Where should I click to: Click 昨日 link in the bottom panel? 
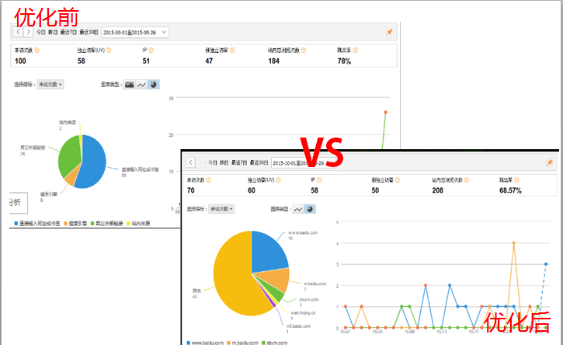coord(224,163)
